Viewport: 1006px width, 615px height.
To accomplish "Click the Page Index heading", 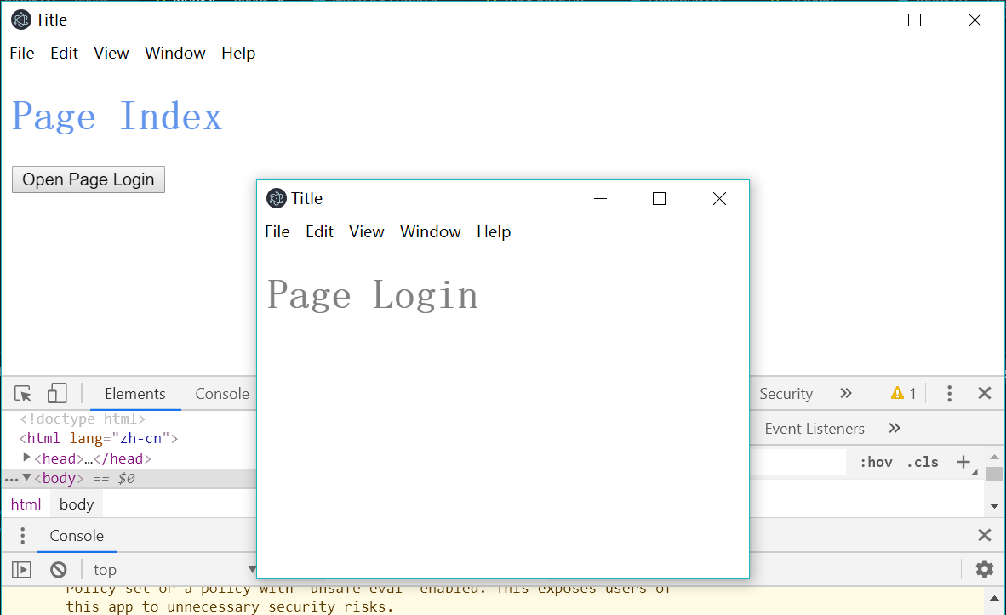I will pos(117,116).
